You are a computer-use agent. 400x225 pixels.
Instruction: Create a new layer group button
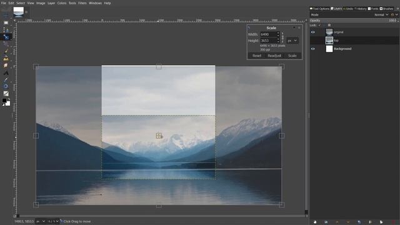click(326, 222)
